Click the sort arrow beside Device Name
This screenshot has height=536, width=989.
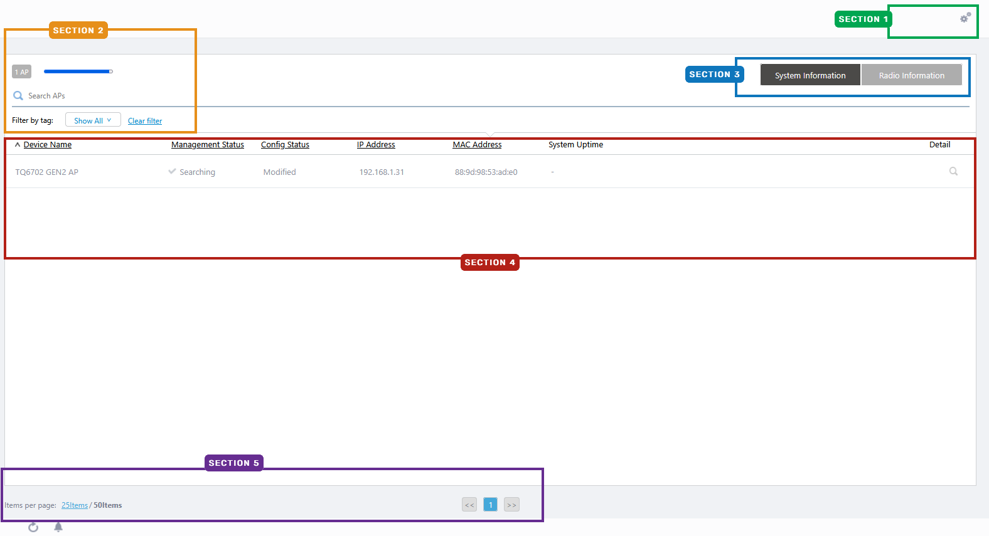[18, 145]
